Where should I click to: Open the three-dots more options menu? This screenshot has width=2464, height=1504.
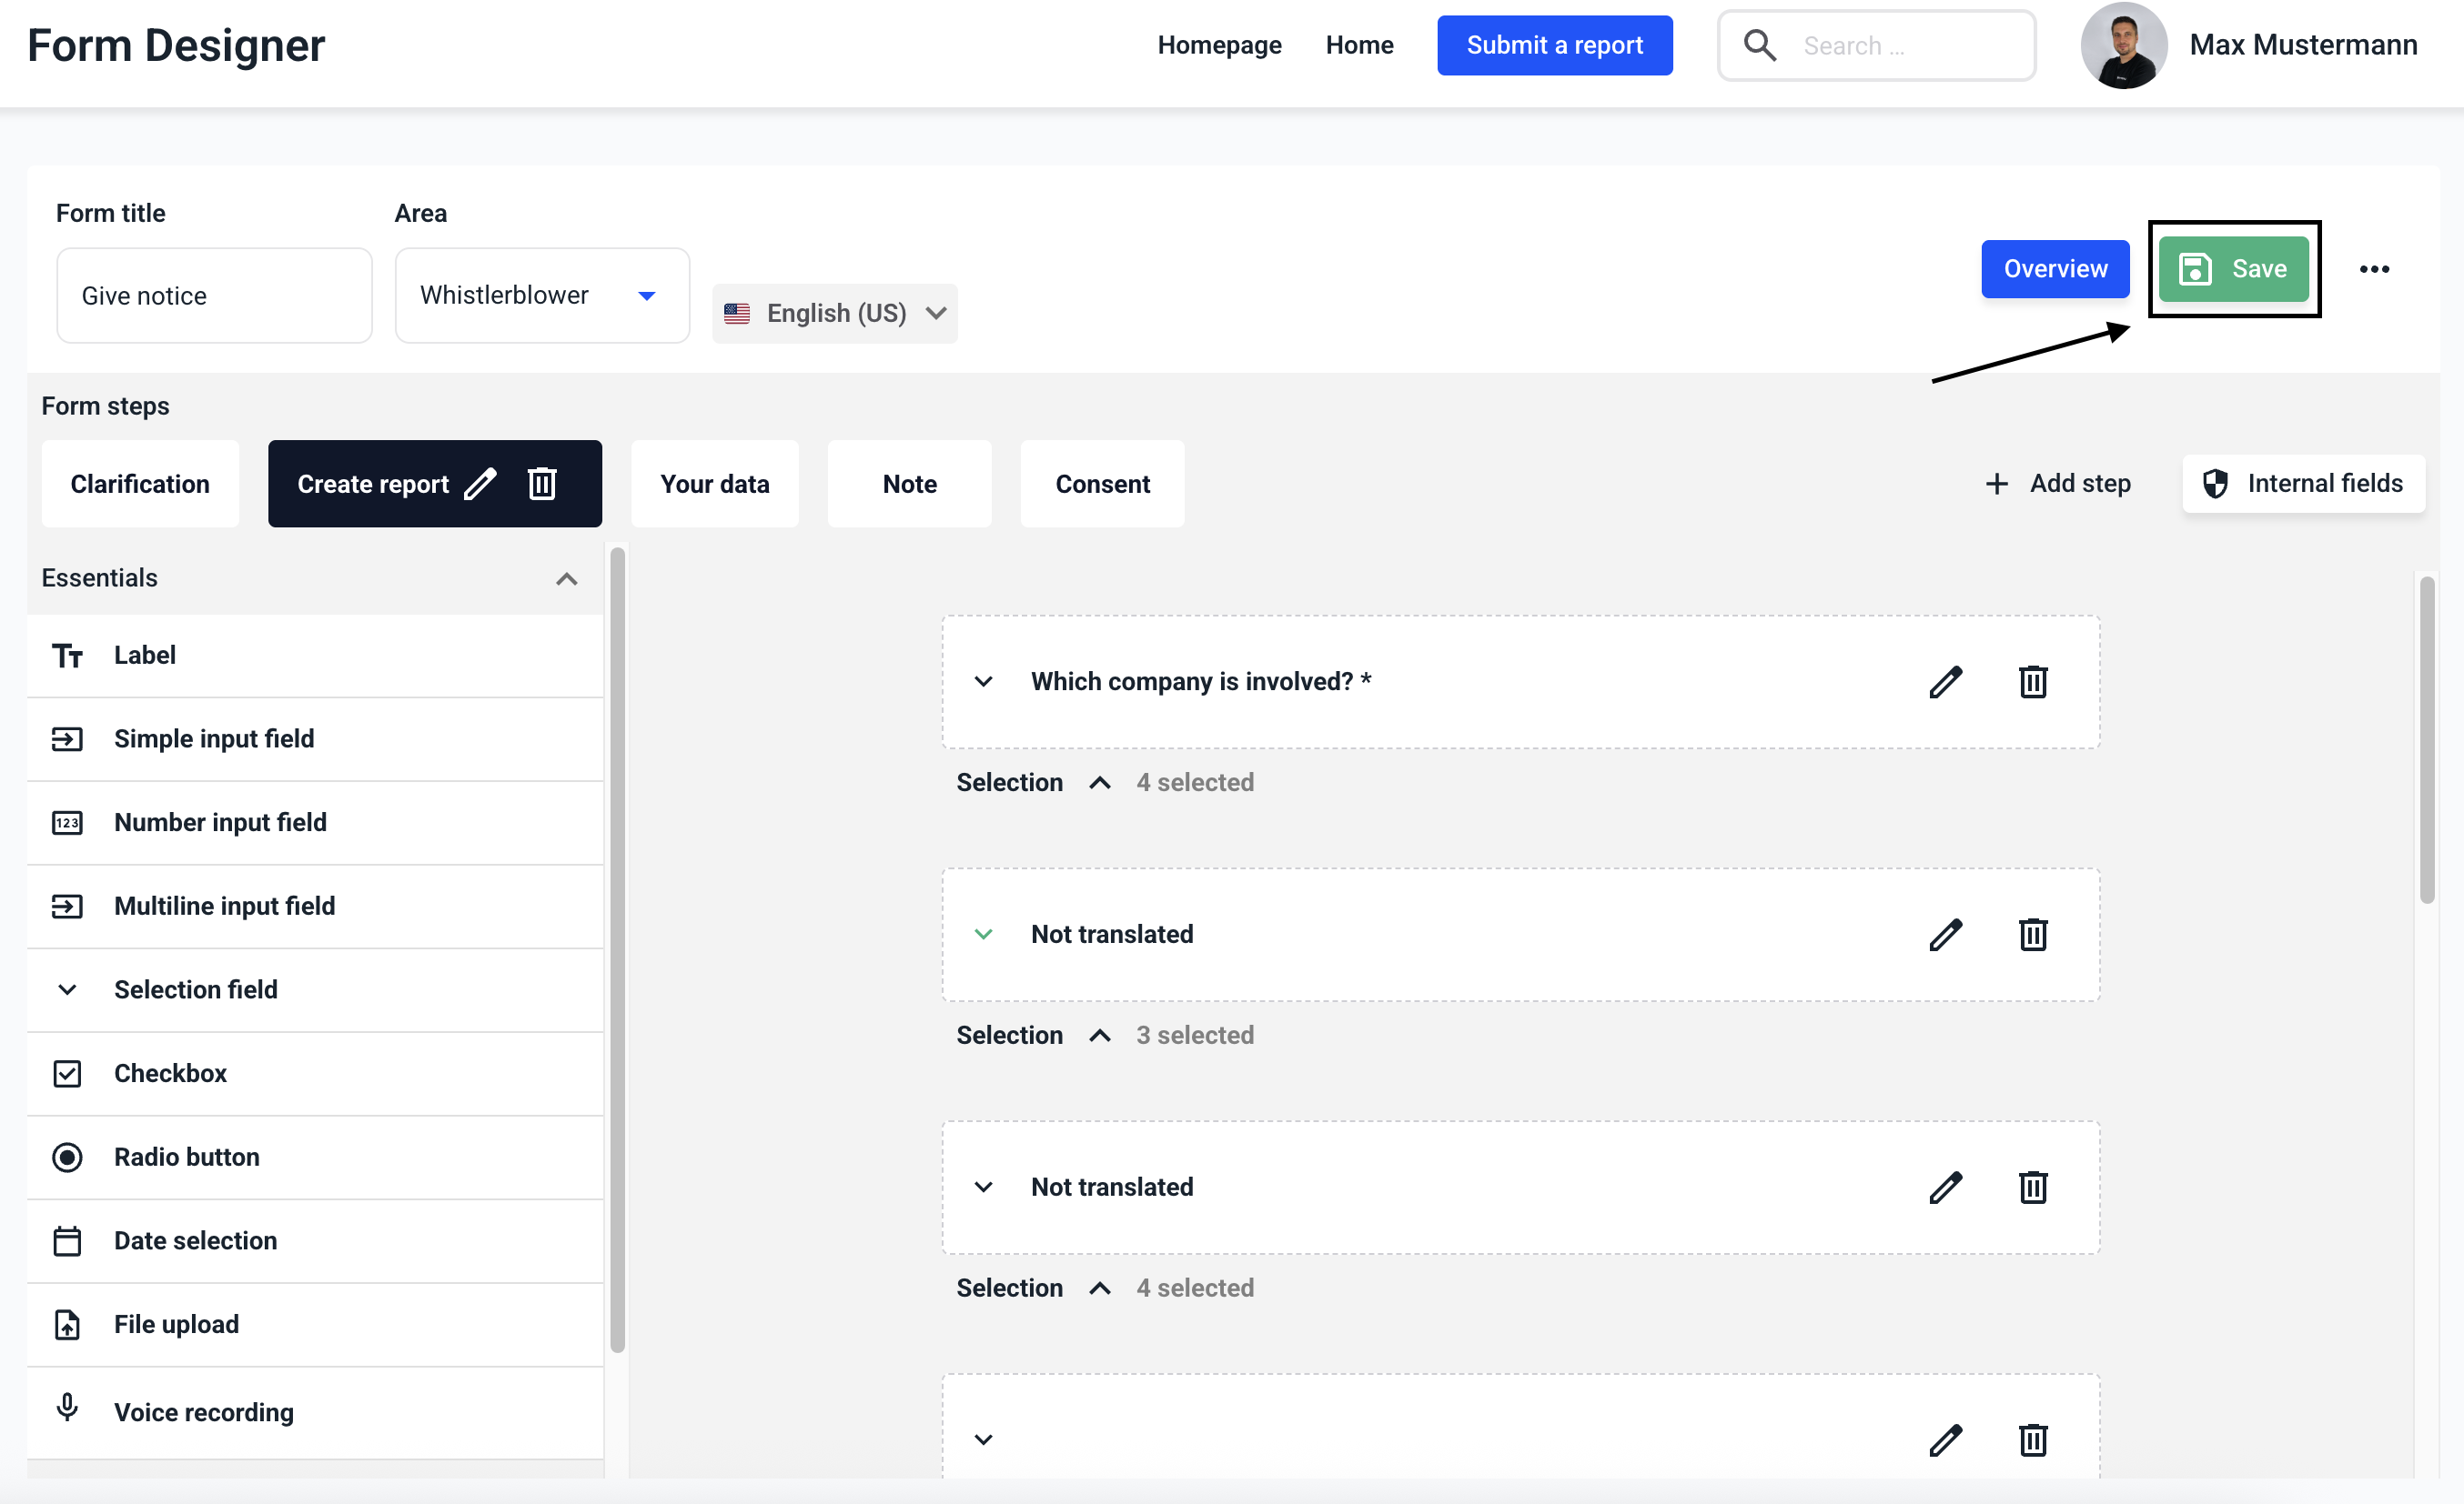pyautogui.click(x=2374, y=269)
